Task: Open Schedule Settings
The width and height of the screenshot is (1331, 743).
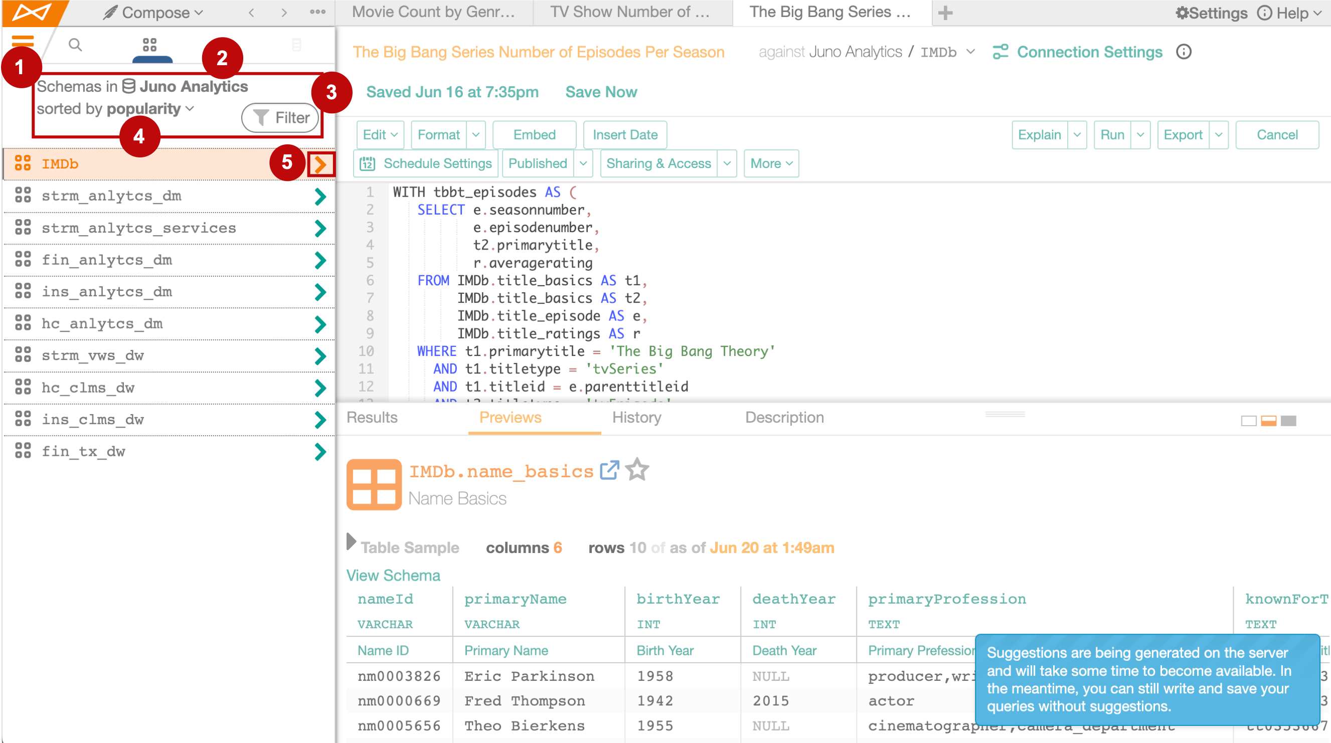Action: coord(425,163)
